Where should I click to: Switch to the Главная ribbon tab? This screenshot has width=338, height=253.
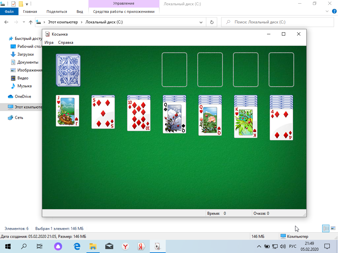[30, 12]
